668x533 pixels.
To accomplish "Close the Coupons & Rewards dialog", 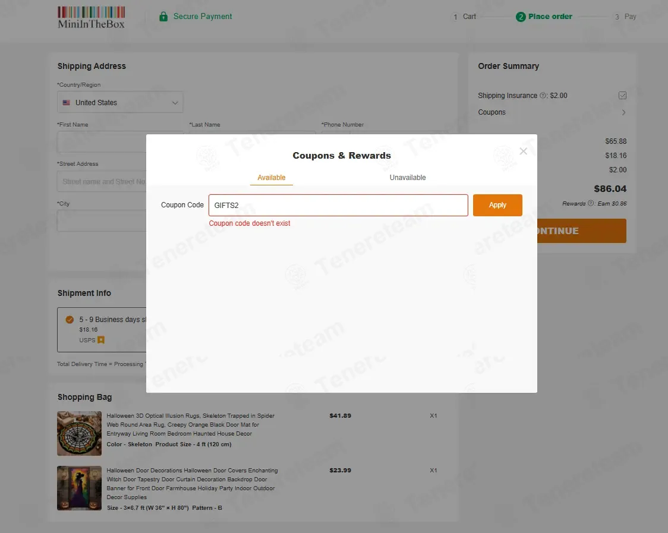I will pos(523,152).
